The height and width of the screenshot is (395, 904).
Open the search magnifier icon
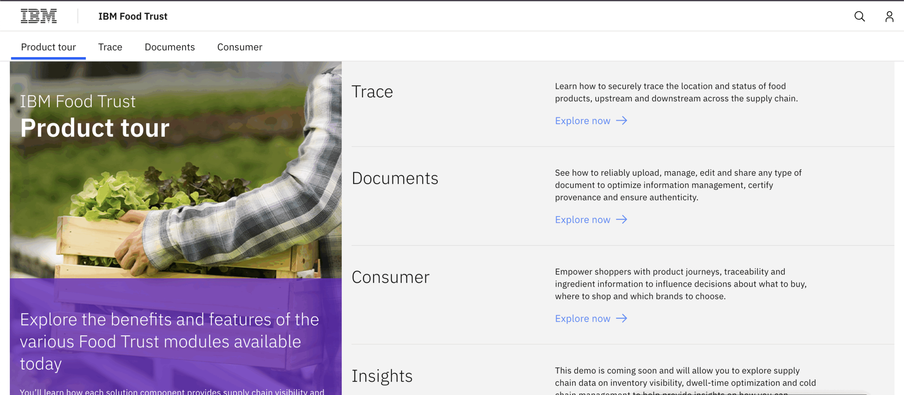pyautogui.click(x=859, y=16)
